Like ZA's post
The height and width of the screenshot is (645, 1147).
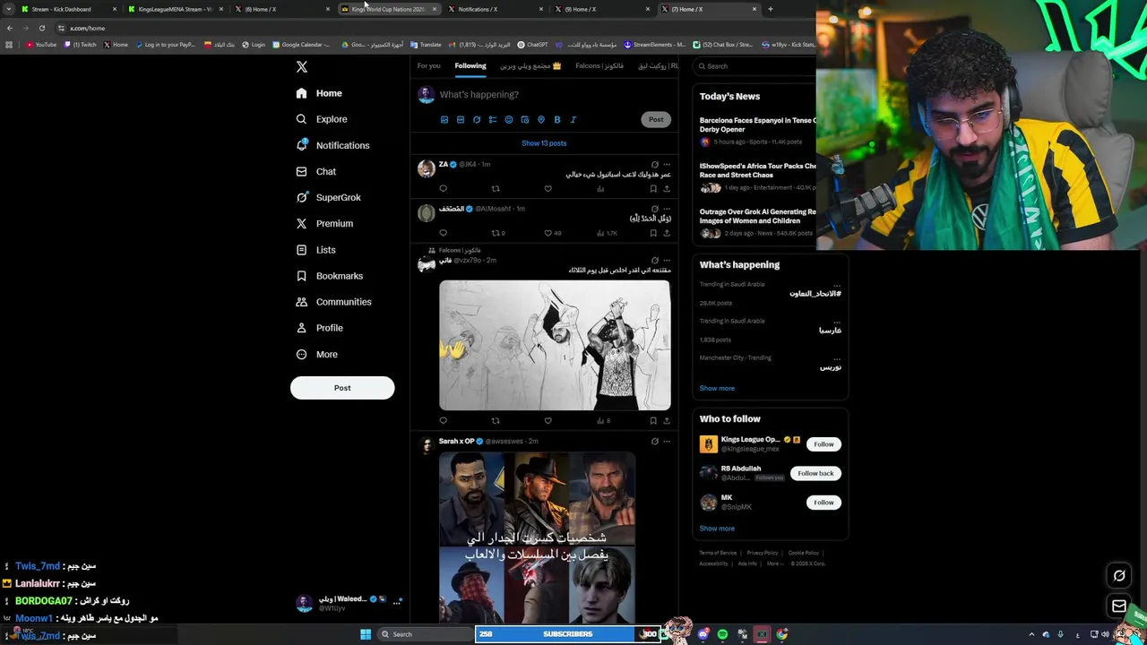point(548,189)
